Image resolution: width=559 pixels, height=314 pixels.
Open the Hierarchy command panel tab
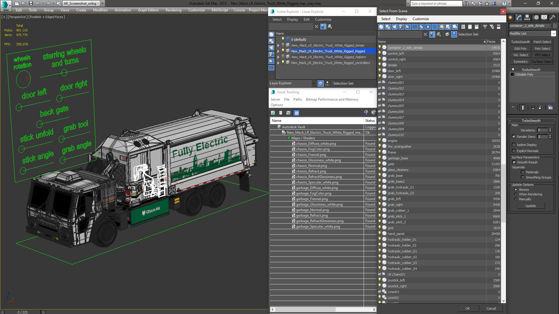coord(527,18)
